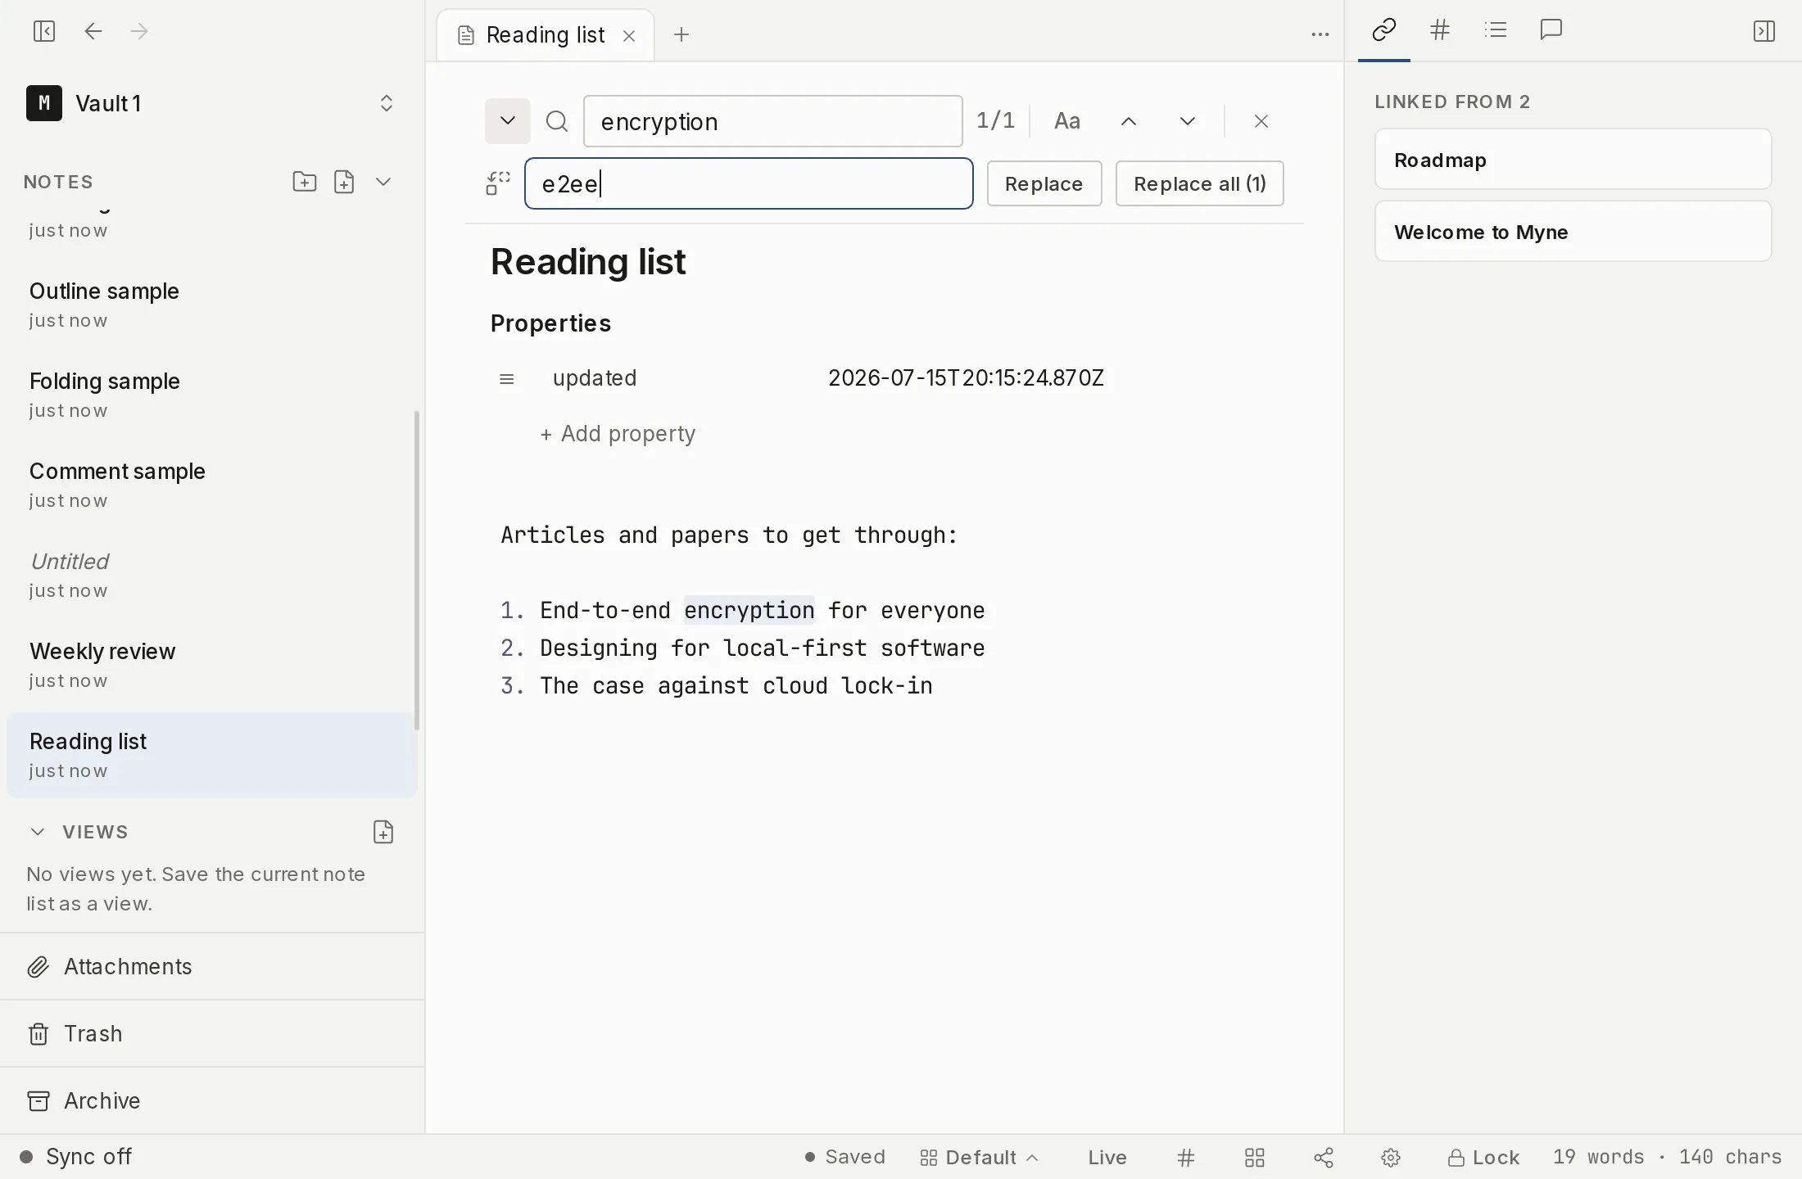This screenshot has width=1802, height=1179.
Task: Show the tags panel tab
Action: point(1440,31)
